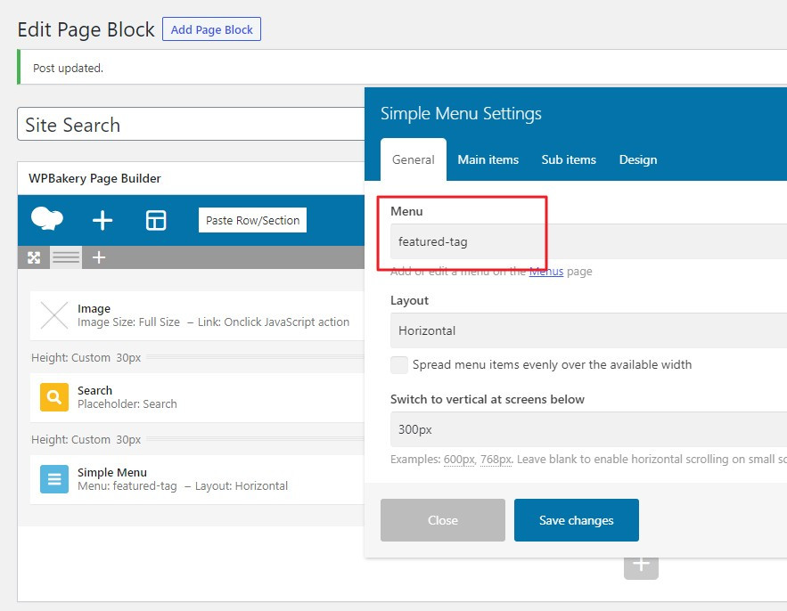Viewport: 787px width, 611px height.
Task: Click the WPBakery speech-bubble logo icon
Action: (x=46, y=219)
